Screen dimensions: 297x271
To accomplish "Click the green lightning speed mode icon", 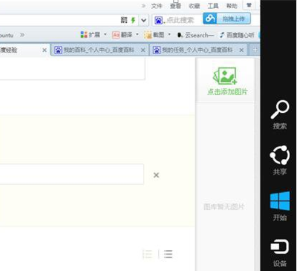I will click(x=133, y=20).
